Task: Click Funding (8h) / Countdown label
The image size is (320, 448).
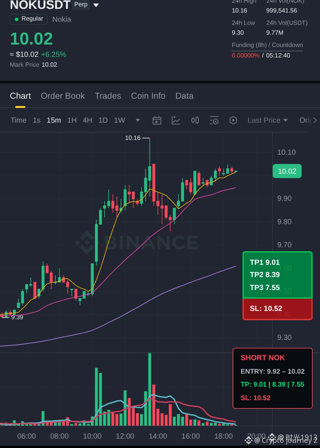Action: (267, 45)
